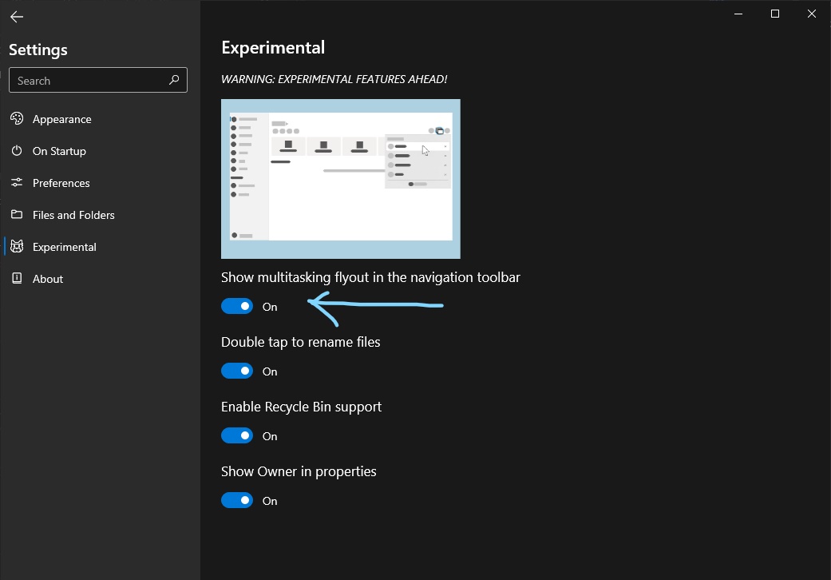Switch to the Preferences section
The height and width of the screenshot is (580, 831).
[x=61, y=182]
